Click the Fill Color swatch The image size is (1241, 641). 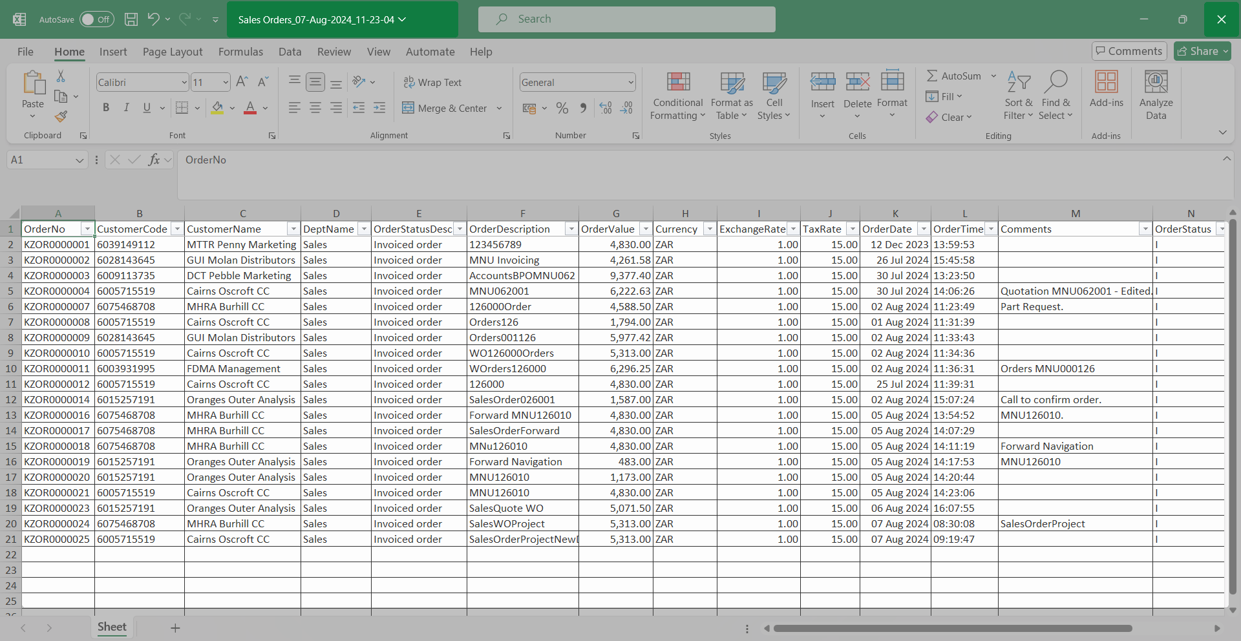[x=218, y=108]
